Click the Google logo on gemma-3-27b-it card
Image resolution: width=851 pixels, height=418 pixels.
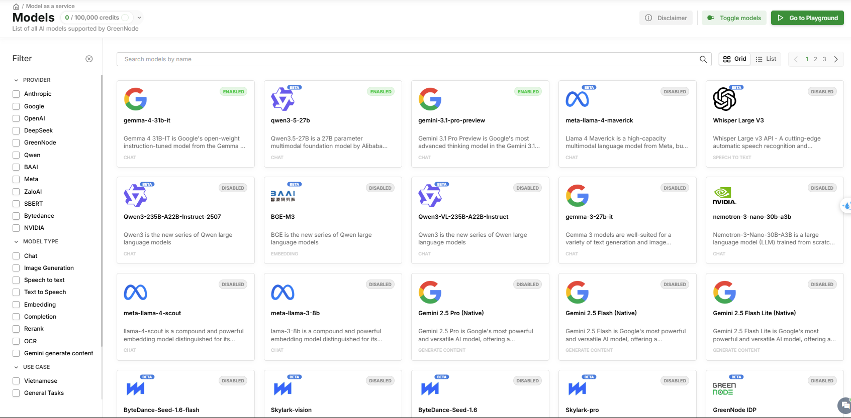tap(578, 196)
